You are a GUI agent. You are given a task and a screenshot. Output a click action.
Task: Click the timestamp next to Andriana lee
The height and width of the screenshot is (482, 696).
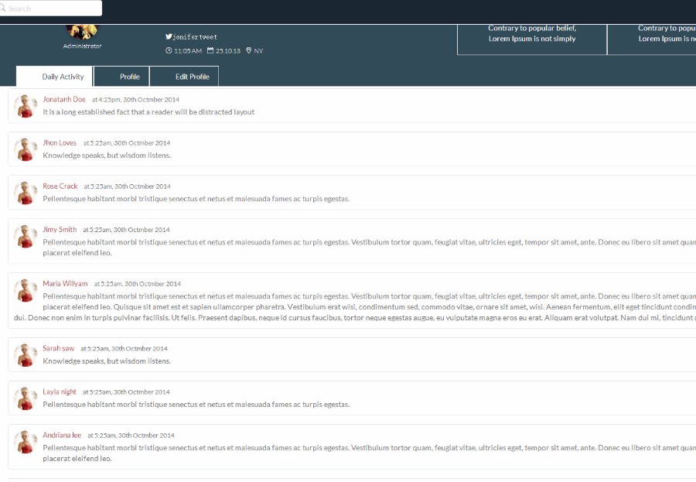(131, 436)
